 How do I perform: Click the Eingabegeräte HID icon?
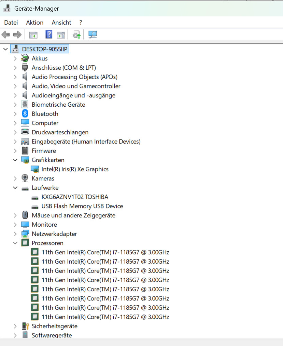[x=25, y=142]
